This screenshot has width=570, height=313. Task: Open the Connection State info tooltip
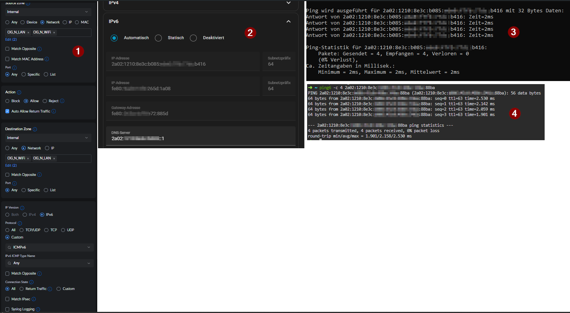[32, 282]
